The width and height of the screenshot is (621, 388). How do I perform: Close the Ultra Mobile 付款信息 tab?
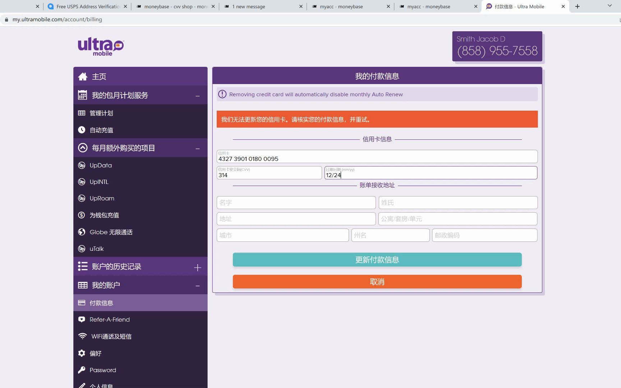click(563, 6)
